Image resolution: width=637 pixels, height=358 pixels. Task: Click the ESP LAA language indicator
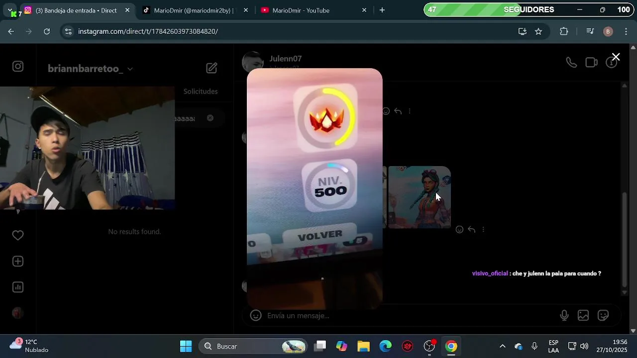point(553,346)
